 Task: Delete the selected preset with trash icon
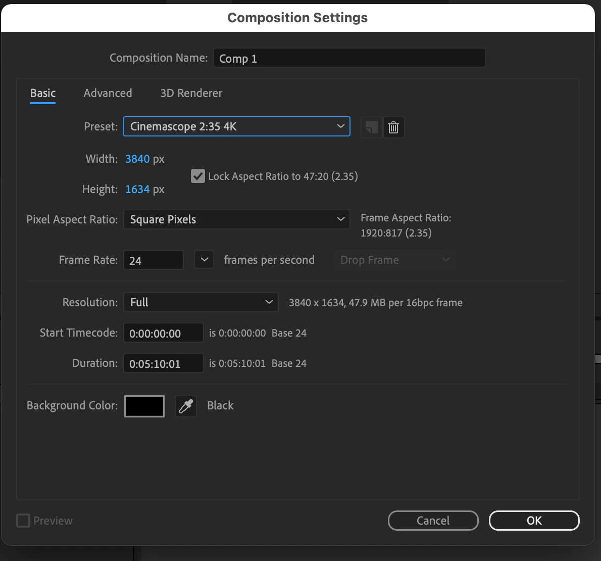coord(393,127)
